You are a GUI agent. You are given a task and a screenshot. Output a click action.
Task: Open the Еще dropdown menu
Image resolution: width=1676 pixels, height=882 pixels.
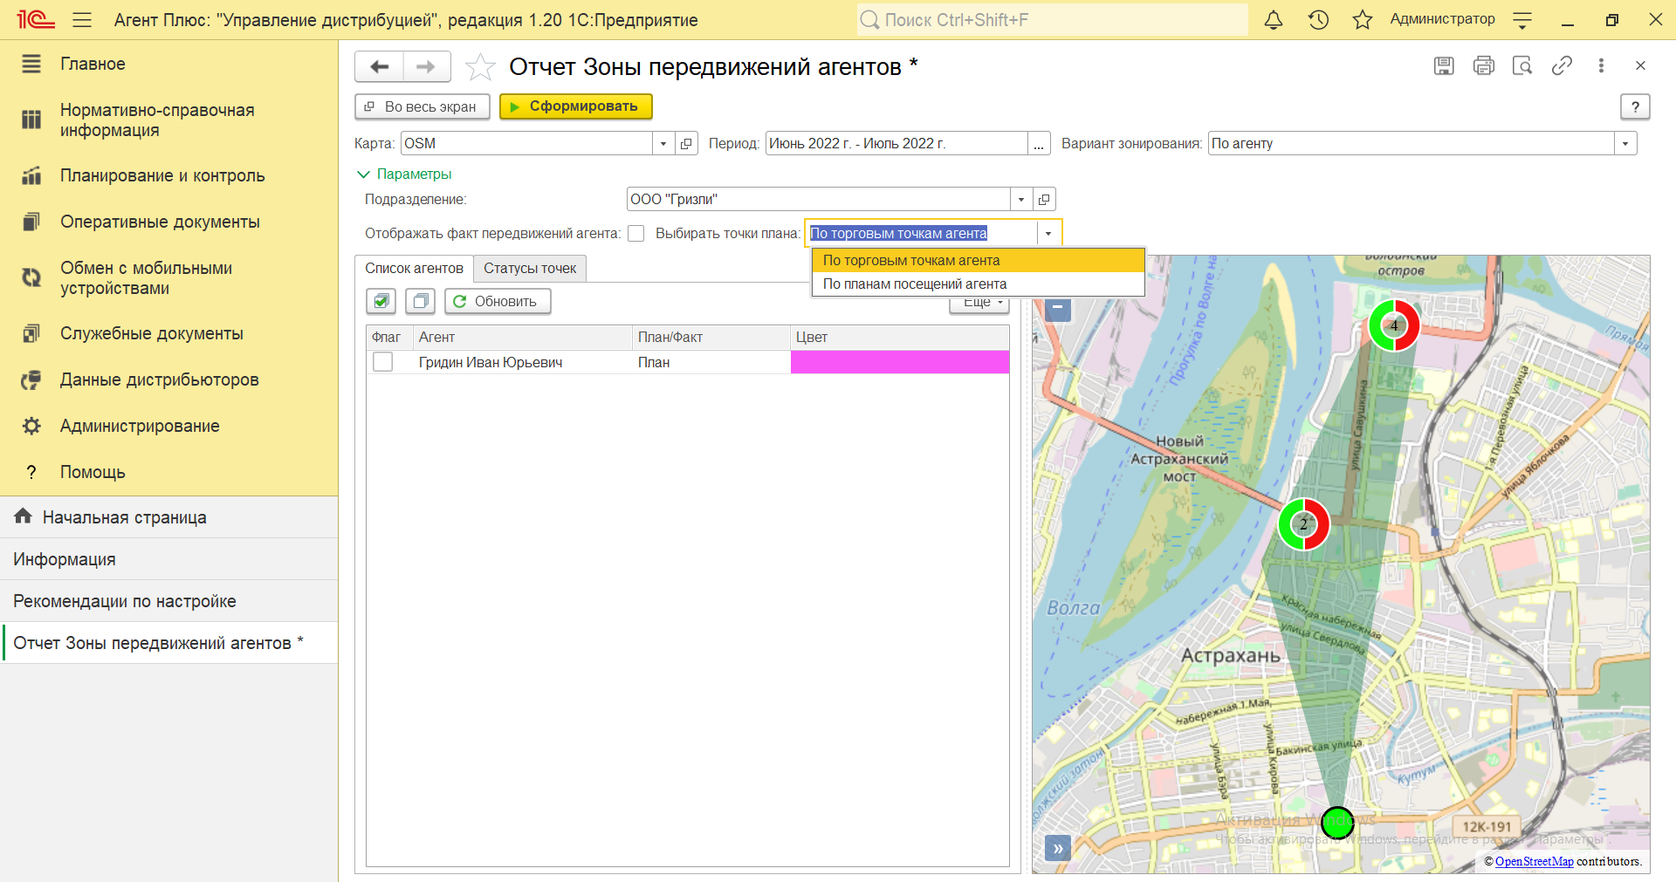[x=979, y=304]
